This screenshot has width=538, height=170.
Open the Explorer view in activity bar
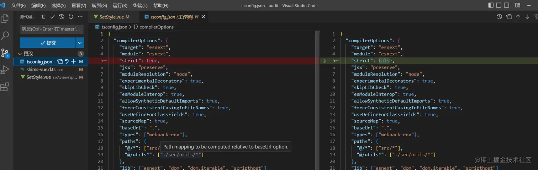pos(5,18)
